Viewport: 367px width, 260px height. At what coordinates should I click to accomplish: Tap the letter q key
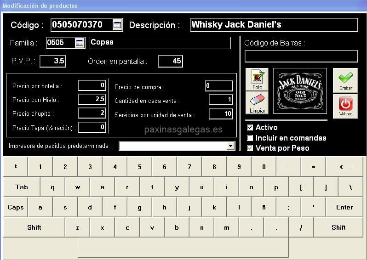[x=53, y=187]
